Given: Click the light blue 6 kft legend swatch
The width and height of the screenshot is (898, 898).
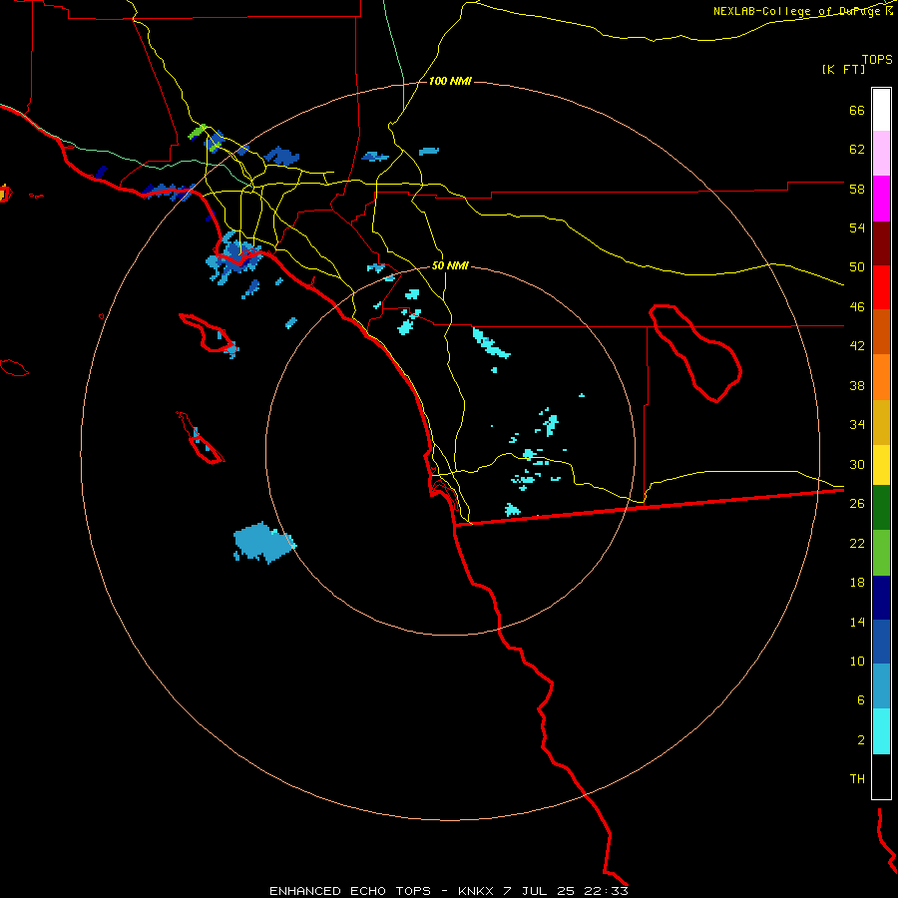Looking at the screenshot, I should click(881, 685).
